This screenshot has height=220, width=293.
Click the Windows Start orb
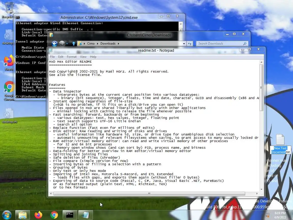7,215
